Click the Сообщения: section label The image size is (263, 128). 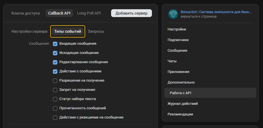tap(39, 44)
